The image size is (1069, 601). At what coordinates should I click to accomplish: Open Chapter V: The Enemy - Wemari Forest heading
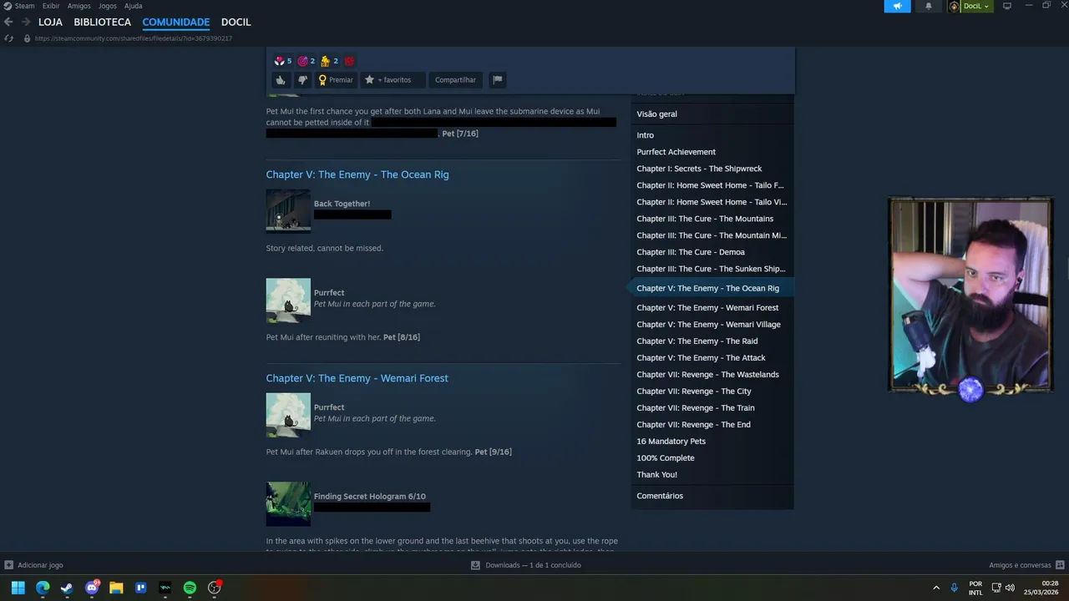click(x=357, y=378)
